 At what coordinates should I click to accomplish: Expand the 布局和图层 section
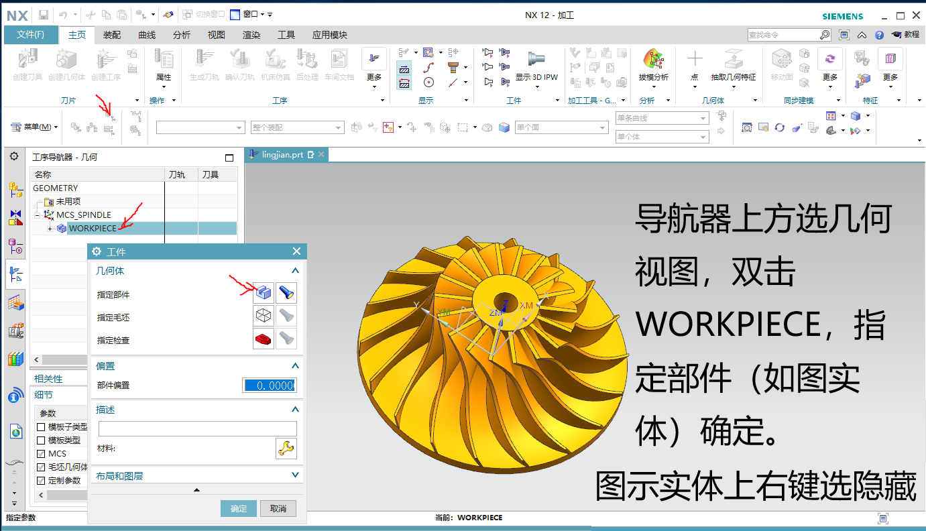click(295, 475)
